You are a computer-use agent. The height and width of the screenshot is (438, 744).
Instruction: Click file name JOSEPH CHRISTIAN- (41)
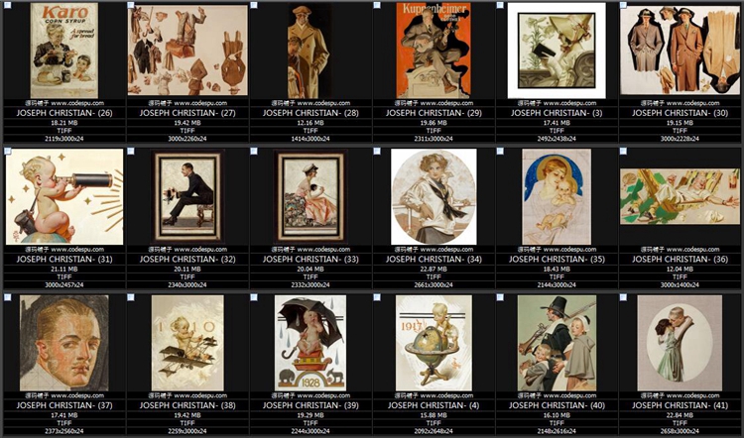coord(680,405)
